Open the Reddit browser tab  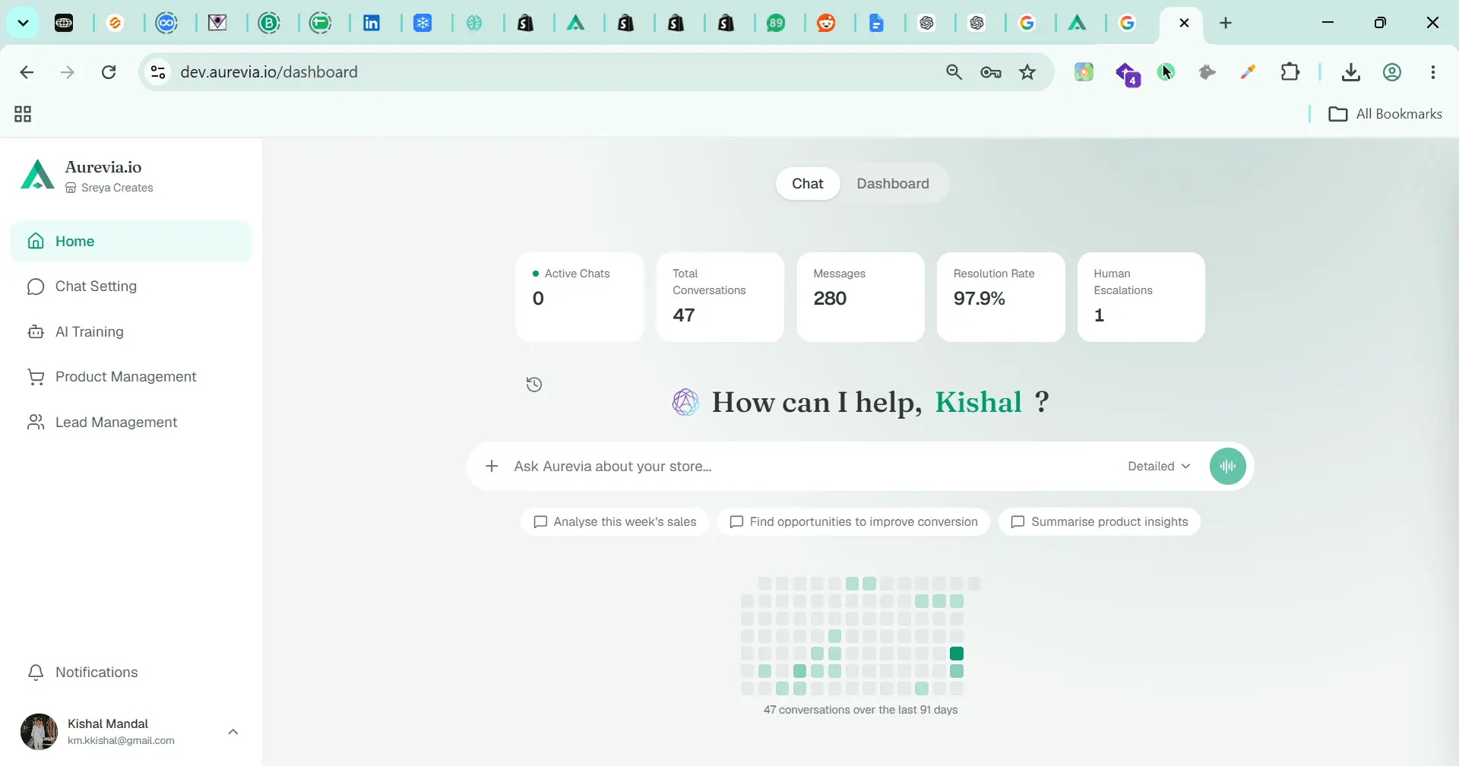click(x=826, y=24)
